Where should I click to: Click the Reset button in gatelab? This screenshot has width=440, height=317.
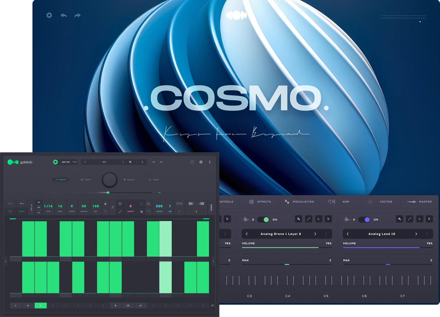click(x=154, y=180)
